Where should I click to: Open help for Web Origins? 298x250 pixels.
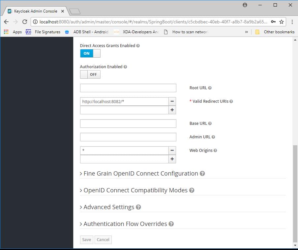215,151
